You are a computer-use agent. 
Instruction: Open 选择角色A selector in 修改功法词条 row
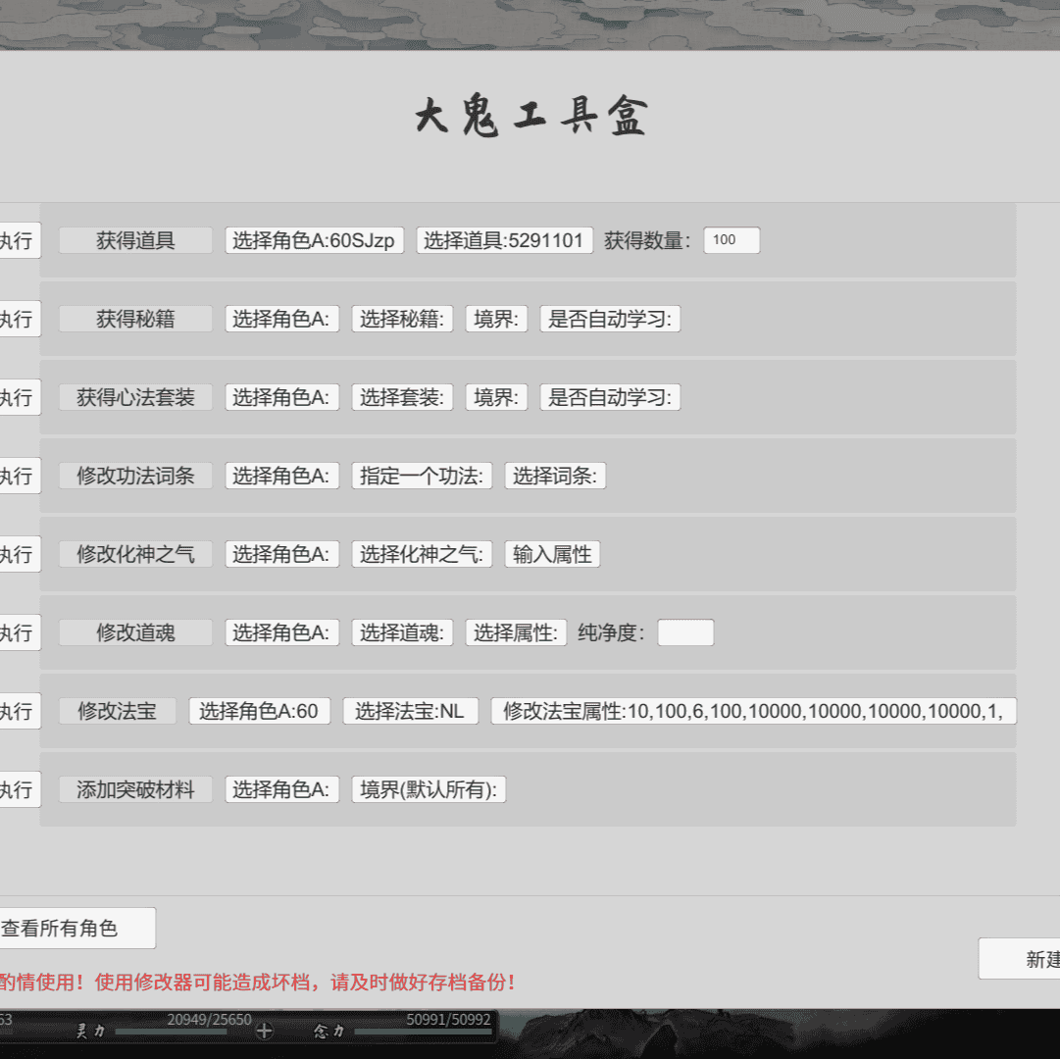pos(281,476)
